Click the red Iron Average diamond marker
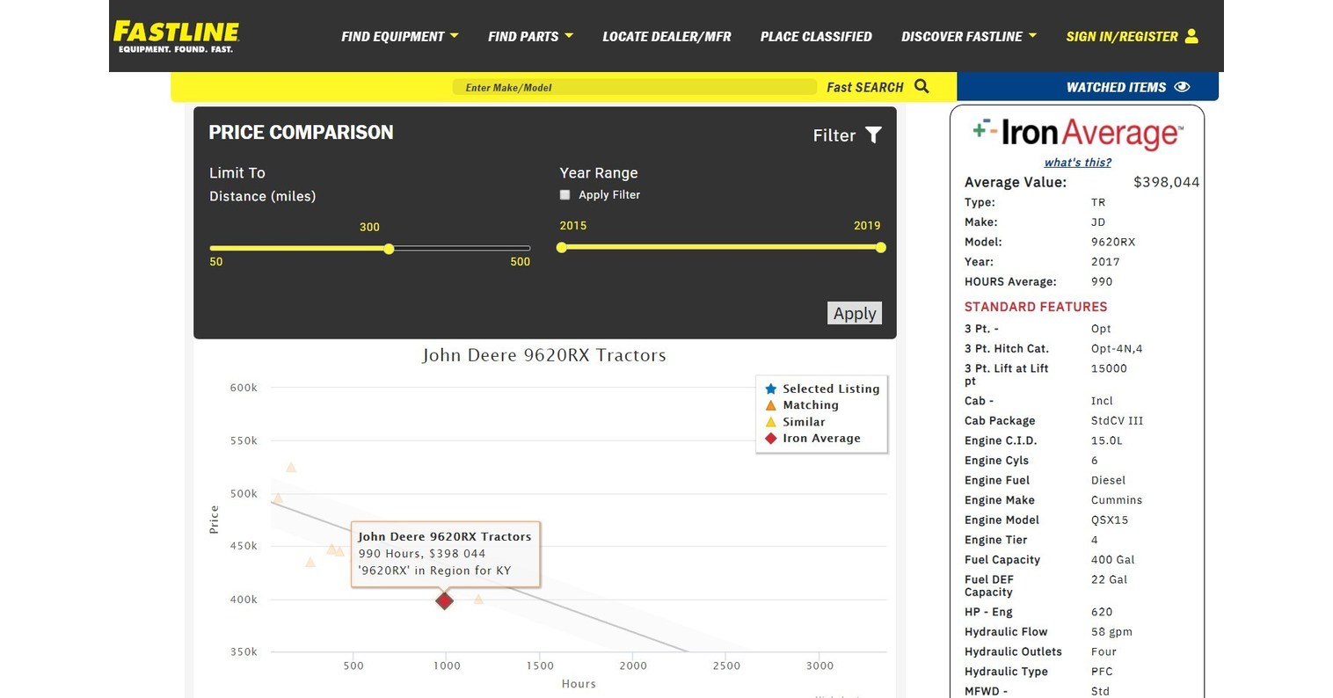The image size is (1333, 698). coord(445,600)
